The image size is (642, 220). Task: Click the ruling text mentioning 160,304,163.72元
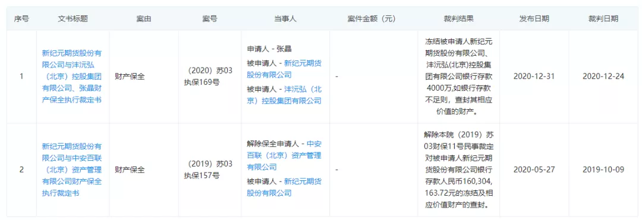point(459,170)
